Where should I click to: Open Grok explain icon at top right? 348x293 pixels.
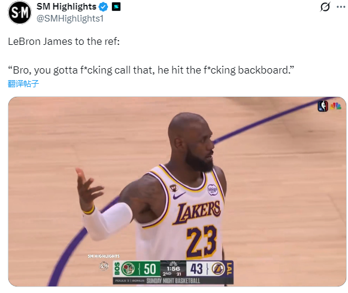click(x=325, y=7)
